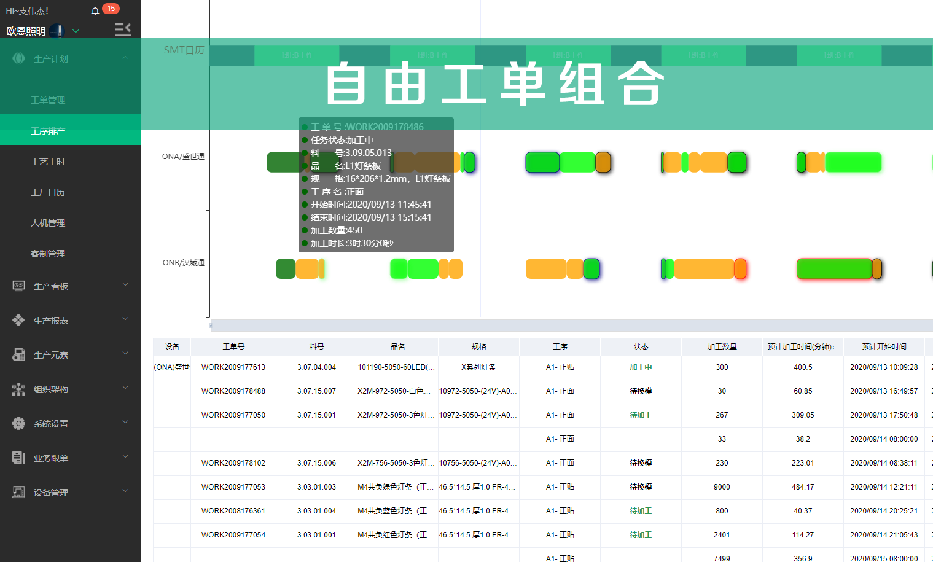The height and width of the screenshot is (562, 933).
Task: Open the 欧恩照明 company switcher dropdown
Action: [x=75, y=30]
